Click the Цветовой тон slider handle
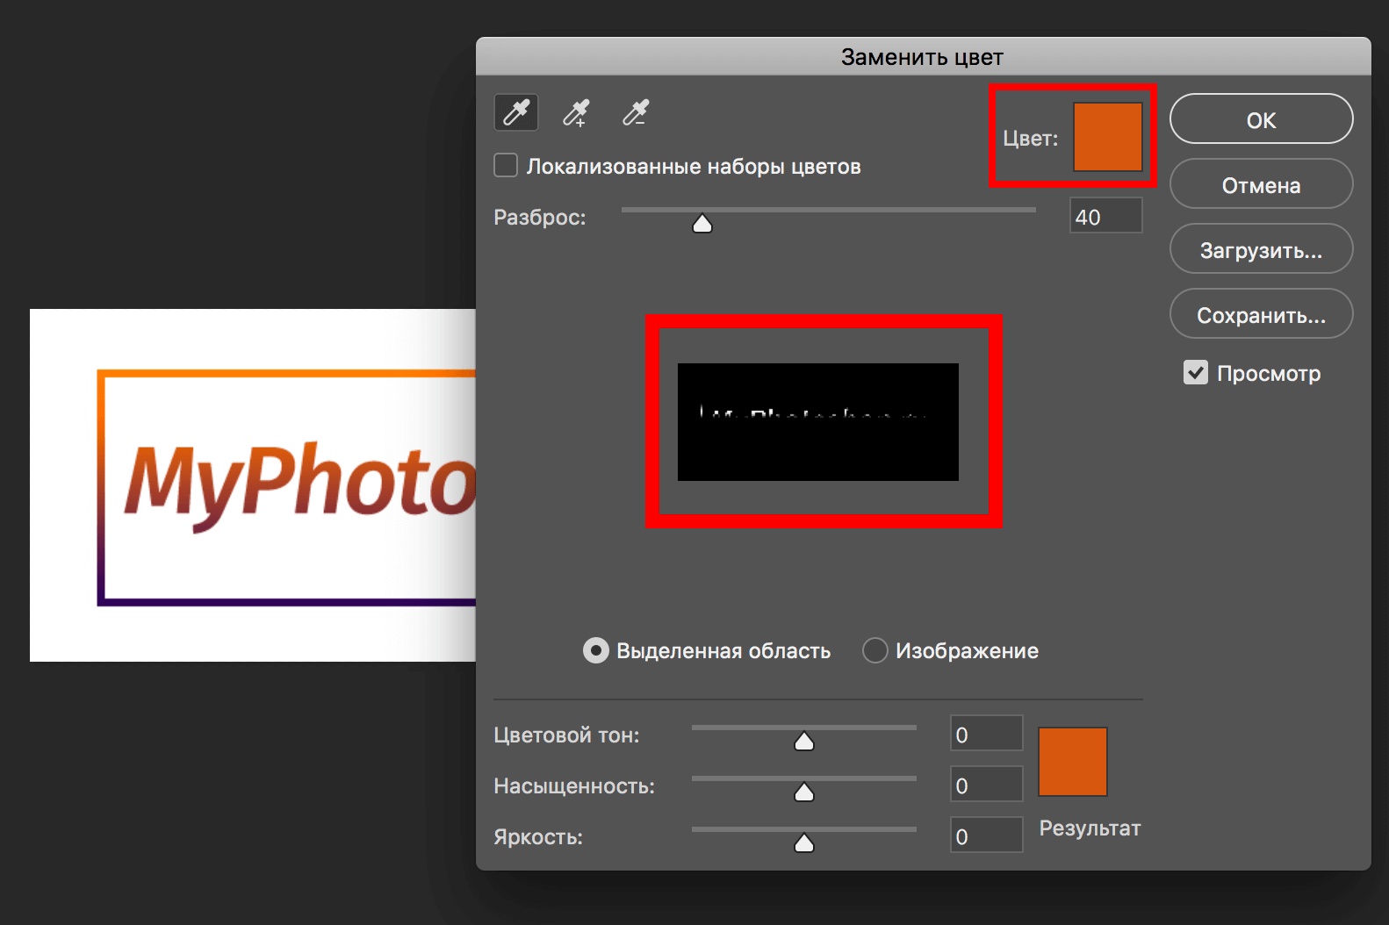This screenshot has width=1389, height=925. tap(804, 742)
